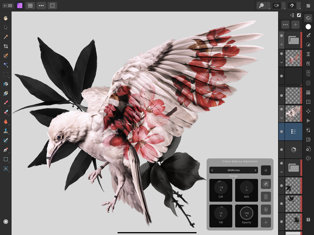Open the History clock studio
Screen dimensions: 314x235
tap(308, 159)
